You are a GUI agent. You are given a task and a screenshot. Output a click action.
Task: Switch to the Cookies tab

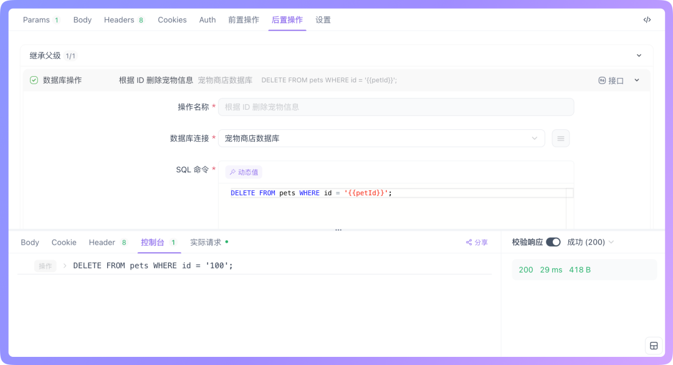172,19
